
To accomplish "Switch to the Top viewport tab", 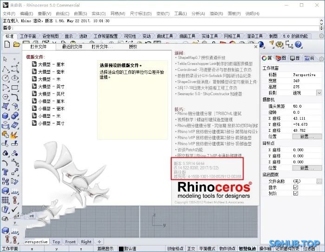I will [x=56, y=242].
